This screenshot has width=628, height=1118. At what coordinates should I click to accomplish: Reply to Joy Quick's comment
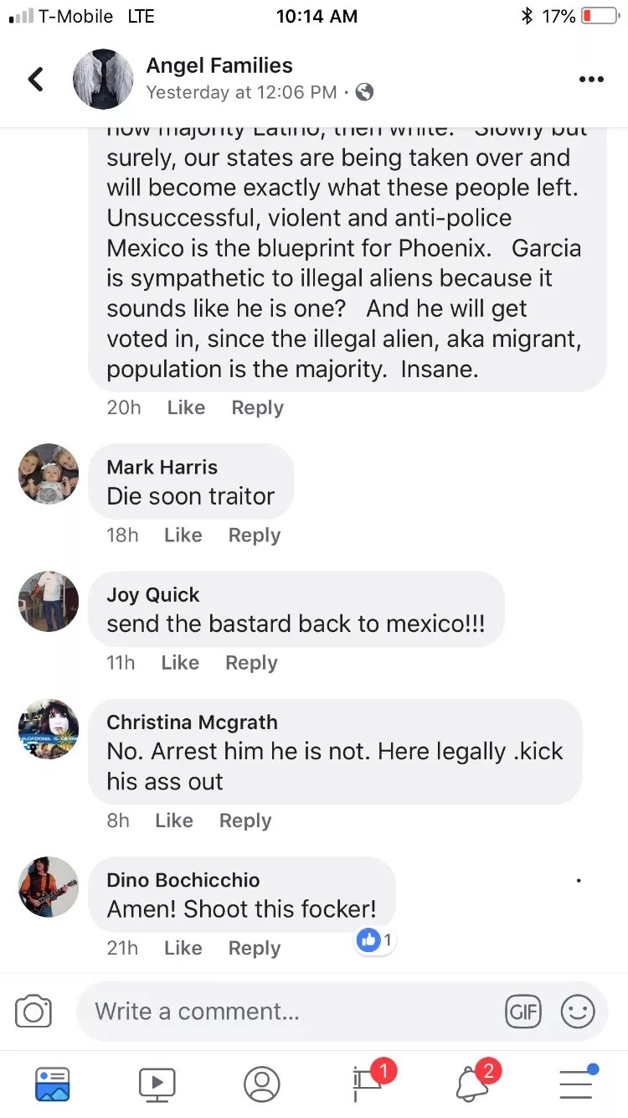(x=251, y=663)
